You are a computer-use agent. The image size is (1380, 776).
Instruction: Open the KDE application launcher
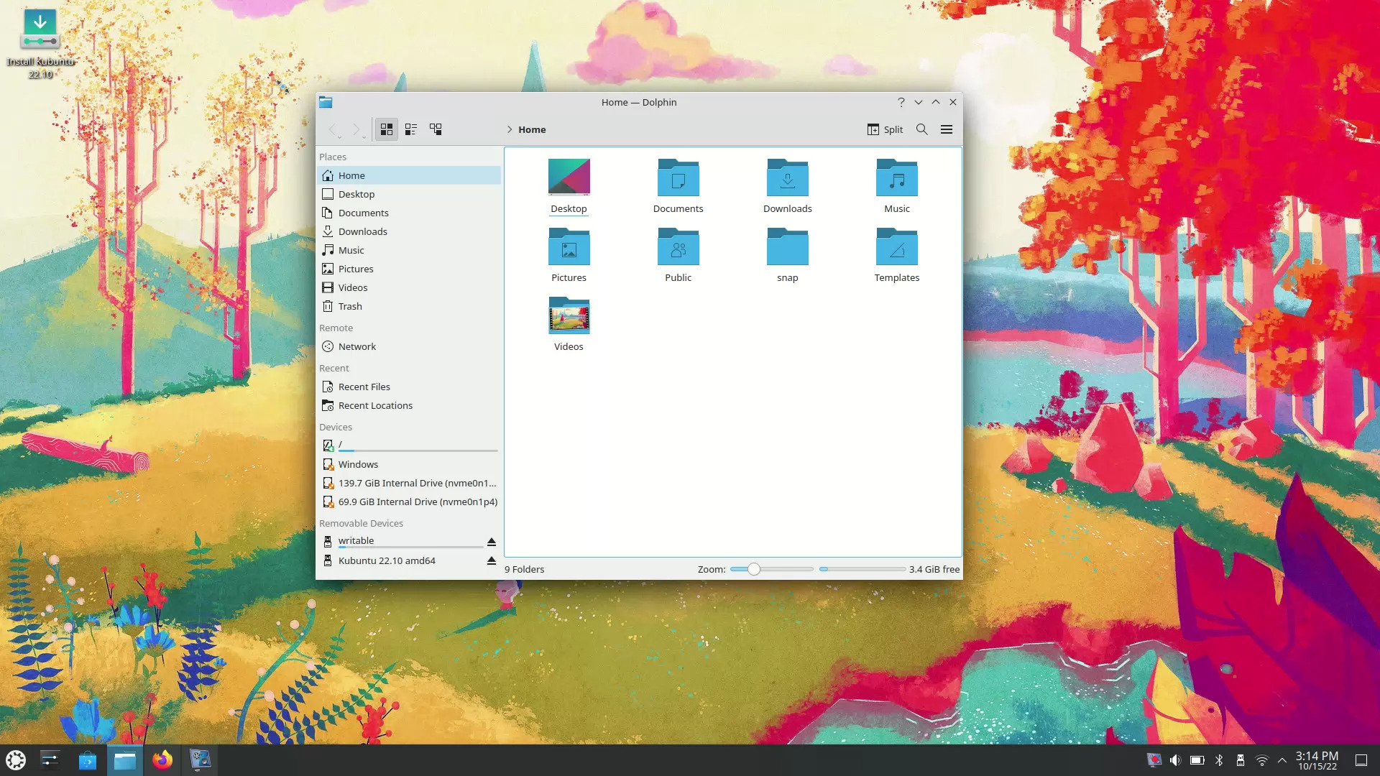(15, 759)
